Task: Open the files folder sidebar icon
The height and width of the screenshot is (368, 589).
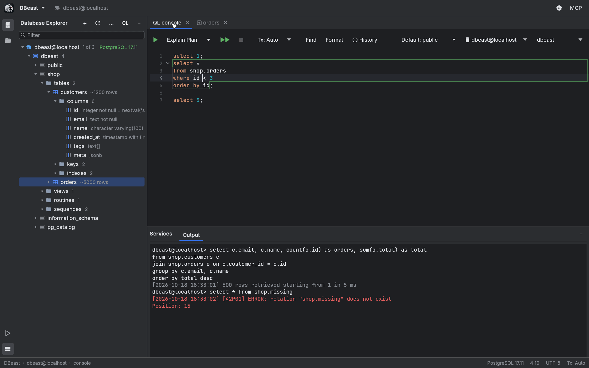Action: coord(8,41)
